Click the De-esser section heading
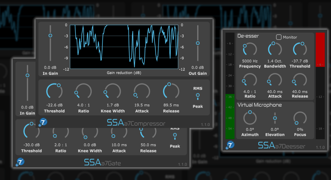This screenshot has height=180, width=331. (248, 36)
